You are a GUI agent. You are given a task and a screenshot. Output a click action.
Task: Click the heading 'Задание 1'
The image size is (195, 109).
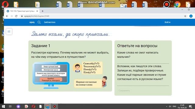pyautogui.click(x=41, y=46)
